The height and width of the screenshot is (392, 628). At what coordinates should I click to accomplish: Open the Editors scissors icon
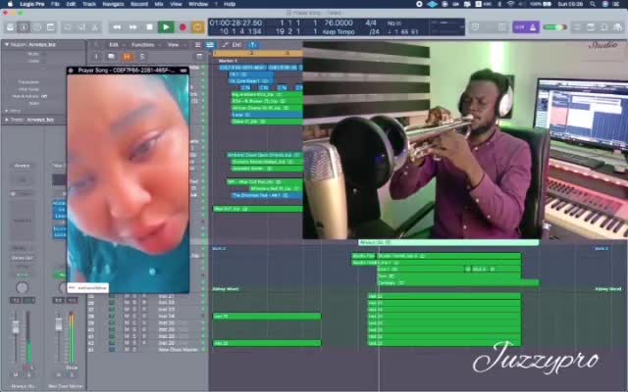(x=94, y=27)
